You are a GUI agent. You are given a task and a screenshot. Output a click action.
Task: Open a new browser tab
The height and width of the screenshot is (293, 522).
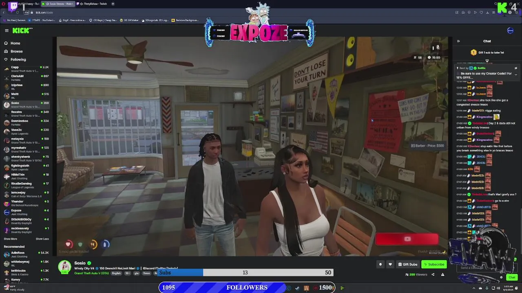[x=113, y=4]
